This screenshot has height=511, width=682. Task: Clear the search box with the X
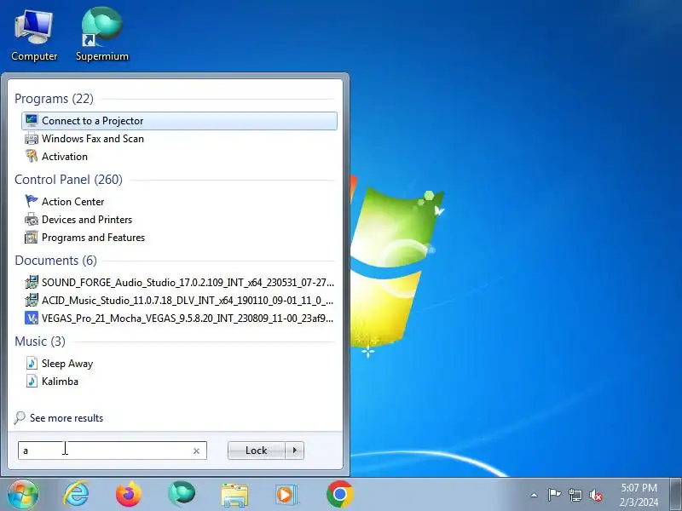[x=197, y=451]
